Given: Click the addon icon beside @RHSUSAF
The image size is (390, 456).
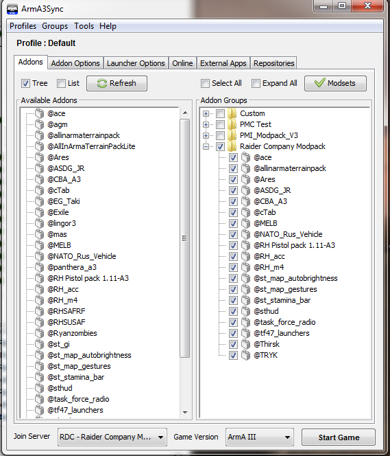Looking at the screenshot, I should 40,322.
